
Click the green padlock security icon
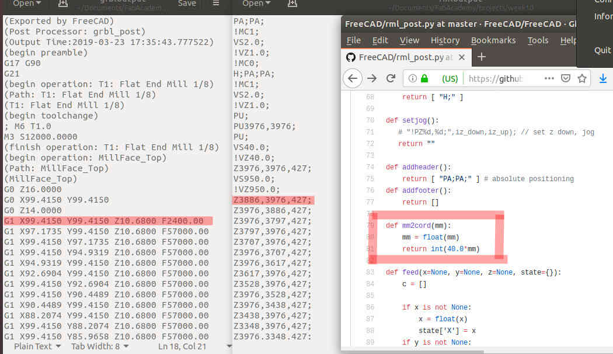(x=424, y=79)
